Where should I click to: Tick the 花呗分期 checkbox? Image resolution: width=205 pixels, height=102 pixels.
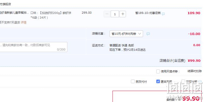pos(183,81)
